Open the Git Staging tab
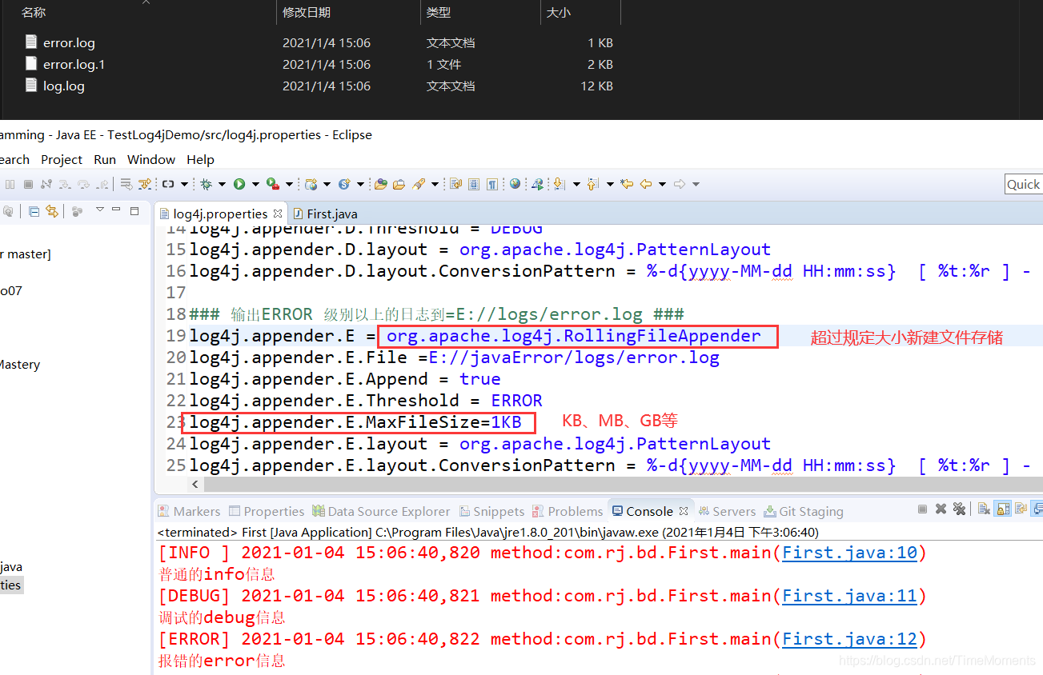Viewport: 1043px width, 675px height. [803, 511]
